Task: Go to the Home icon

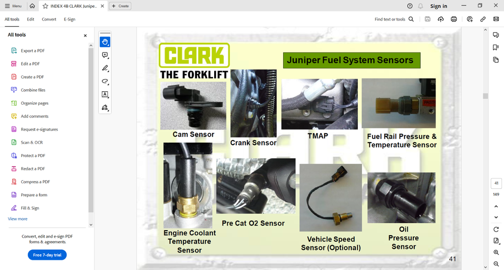Action: tap(32, 6)
